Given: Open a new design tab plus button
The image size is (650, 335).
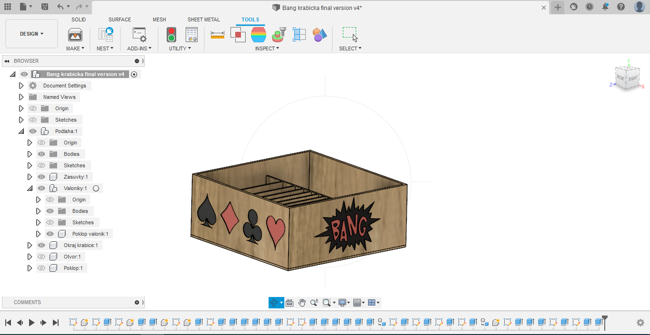Looking at the screenshot, I should coord(558,7).
